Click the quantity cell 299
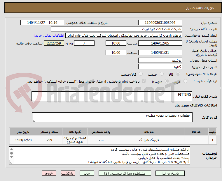 click(49, 140)
